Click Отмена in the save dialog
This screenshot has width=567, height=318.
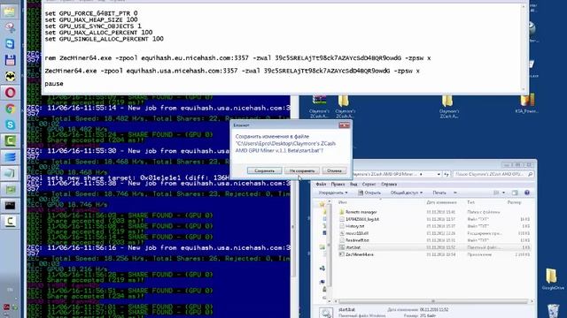click(334, 170)
